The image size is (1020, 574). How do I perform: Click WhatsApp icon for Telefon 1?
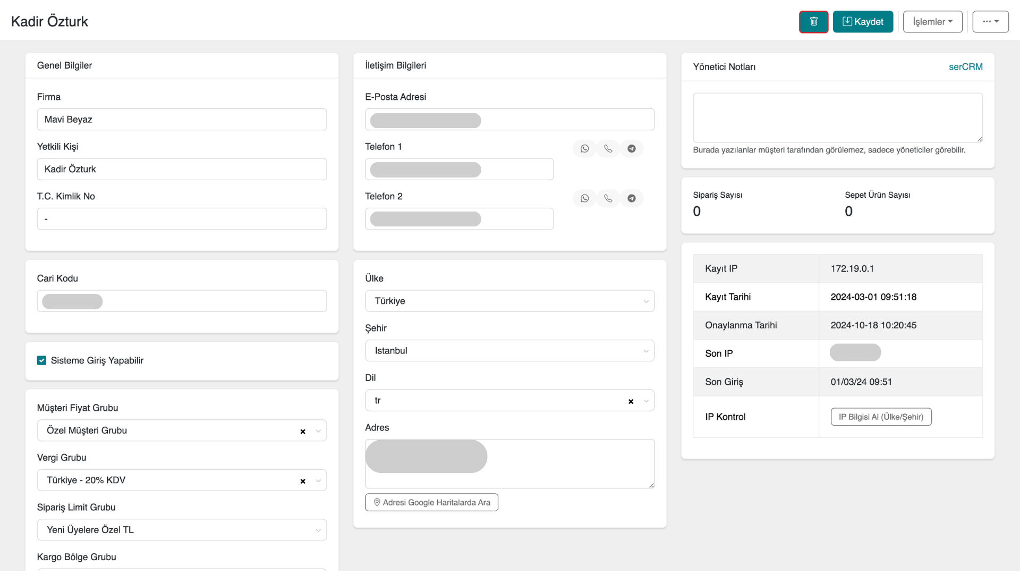[x=584, y=149]
